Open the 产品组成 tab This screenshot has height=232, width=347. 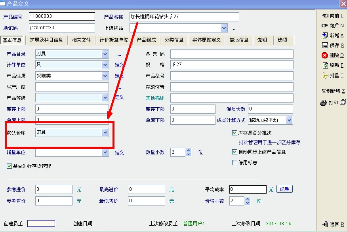146,40
